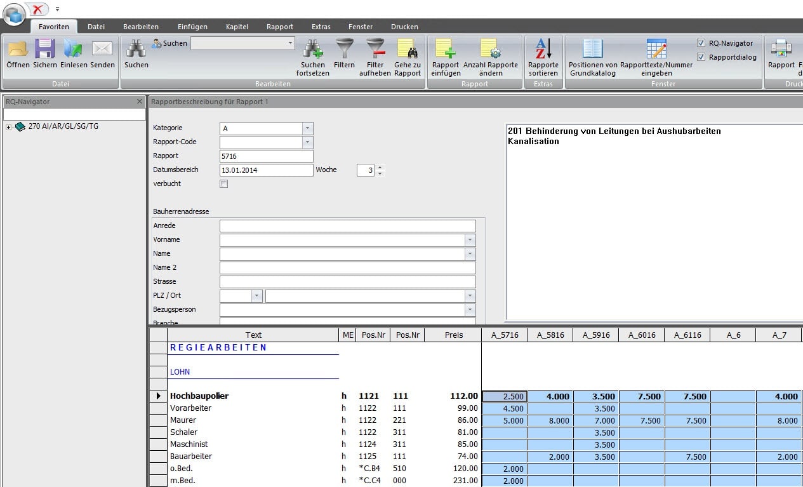Viewport: 803px width, 487px height.
Task: Click the m.Bed. A_5716 cell 2.000
Action: (504, 481)
